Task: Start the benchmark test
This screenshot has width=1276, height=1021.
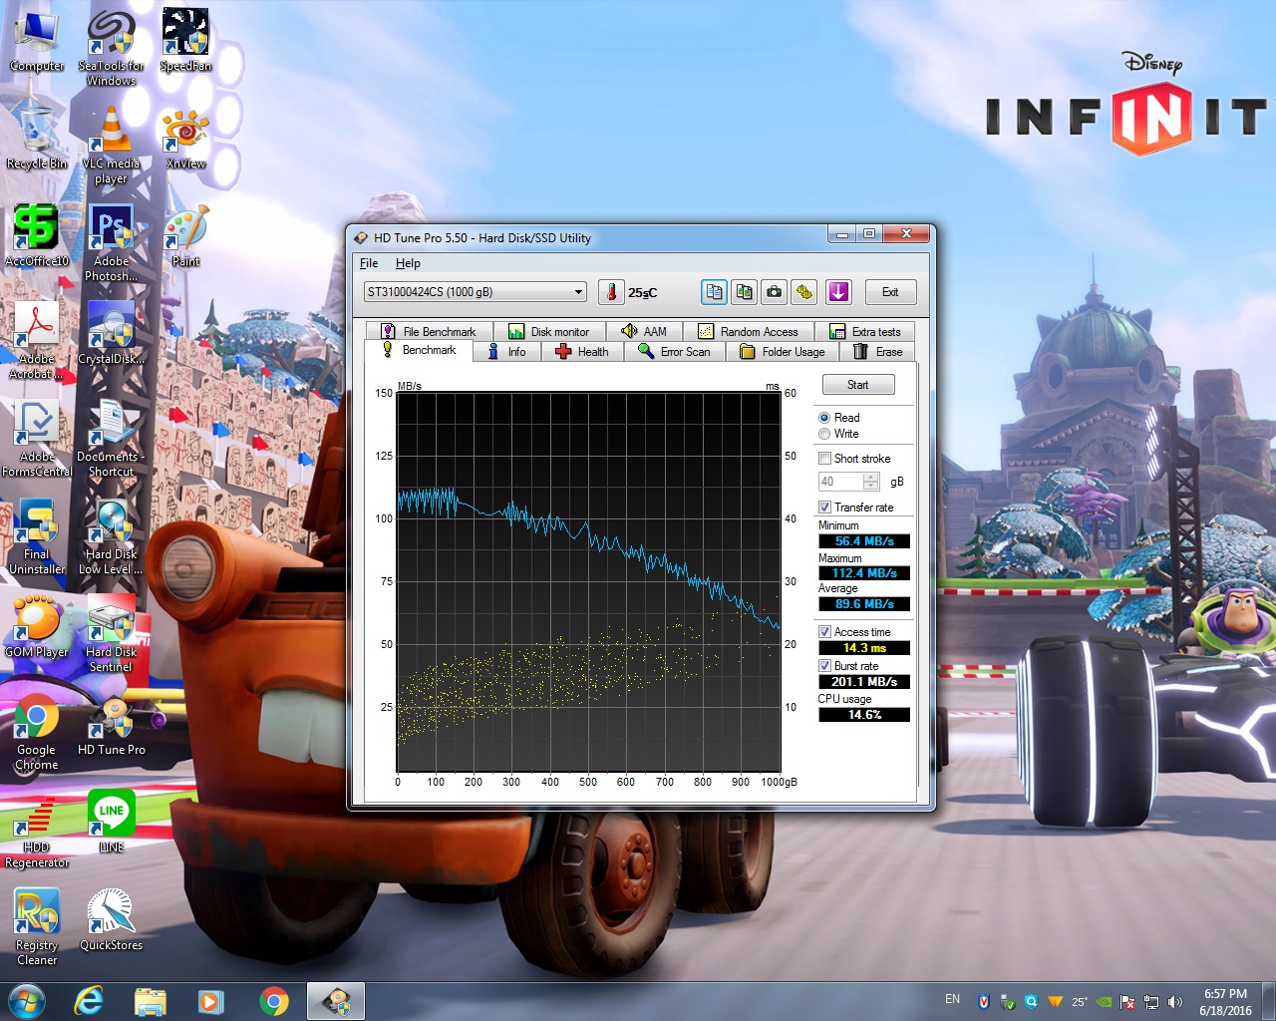Action: (858, 385)
